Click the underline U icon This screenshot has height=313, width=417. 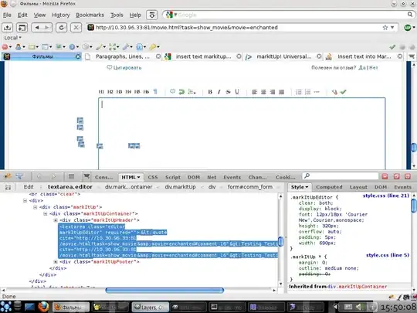tap(237, 92)
